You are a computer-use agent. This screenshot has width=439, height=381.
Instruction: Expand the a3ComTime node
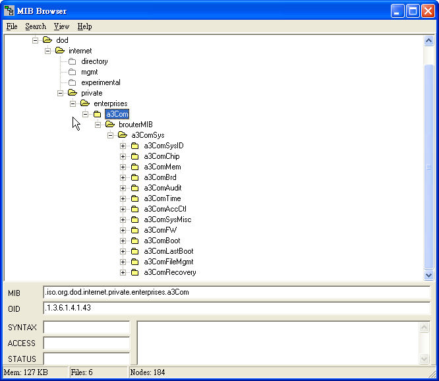pyautogui.click(x=123, y=199)
